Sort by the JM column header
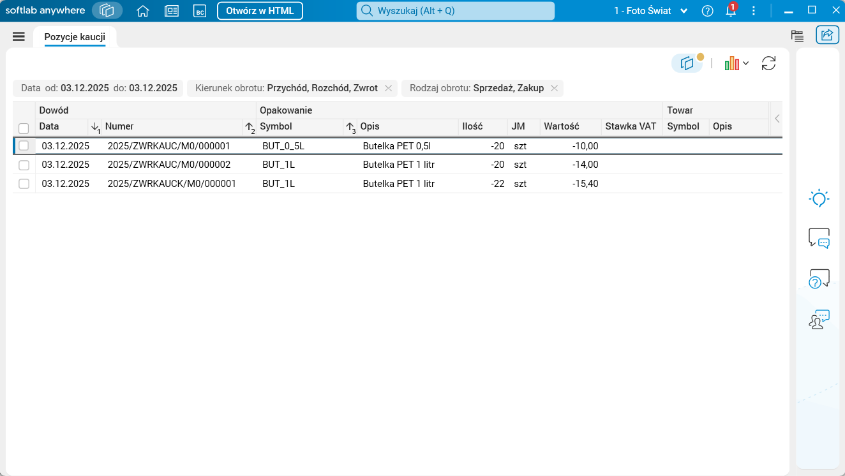This screenshot has height=476, width=845. click(523, 126)
